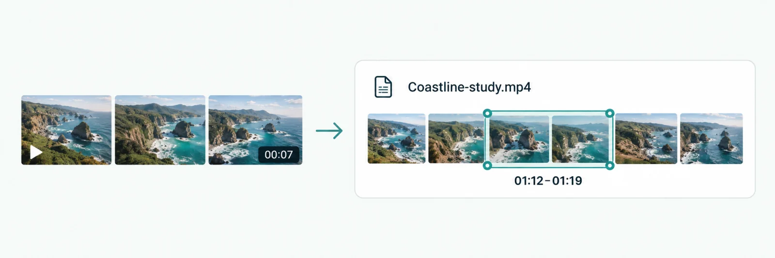Click the 01:12–01:19 time range label
The width and height of the screenshot is (775, 258).
548,181
